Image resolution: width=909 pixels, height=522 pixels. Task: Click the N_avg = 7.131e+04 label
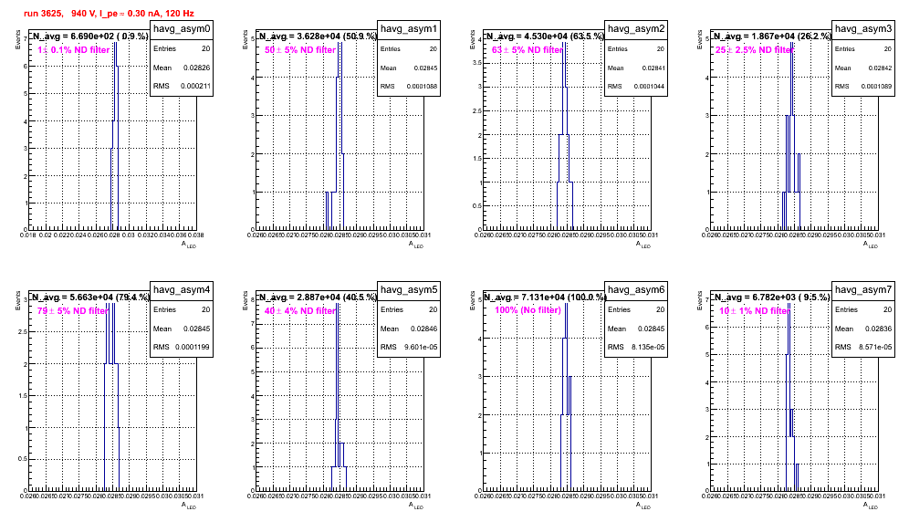tap(546, 297)
